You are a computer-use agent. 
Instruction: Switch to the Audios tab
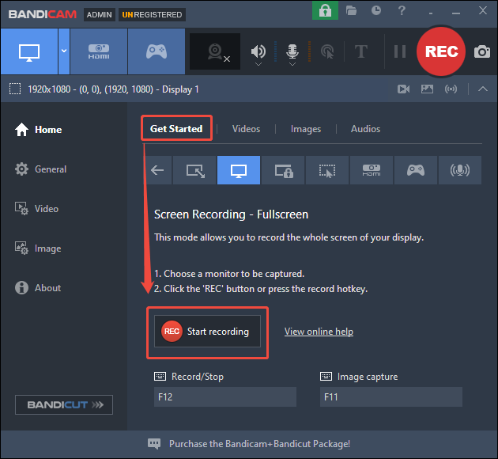coord(365,129)
